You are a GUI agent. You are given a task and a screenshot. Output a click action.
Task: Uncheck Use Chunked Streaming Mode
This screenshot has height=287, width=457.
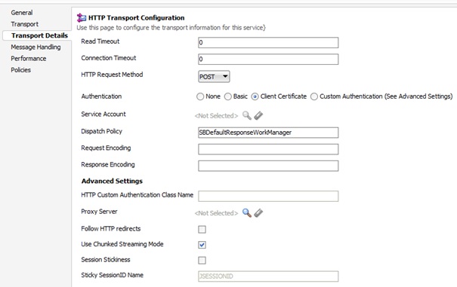(x=202, y=245)
